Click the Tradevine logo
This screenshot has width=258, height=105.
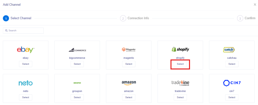pos(180,83)
